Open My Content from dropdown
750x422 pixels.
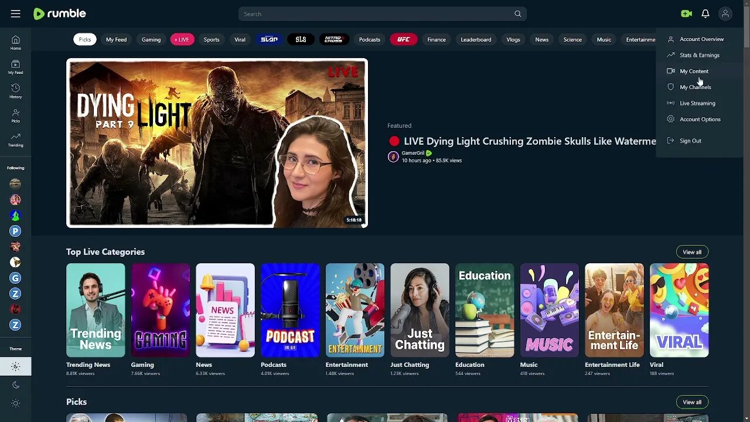700,71
